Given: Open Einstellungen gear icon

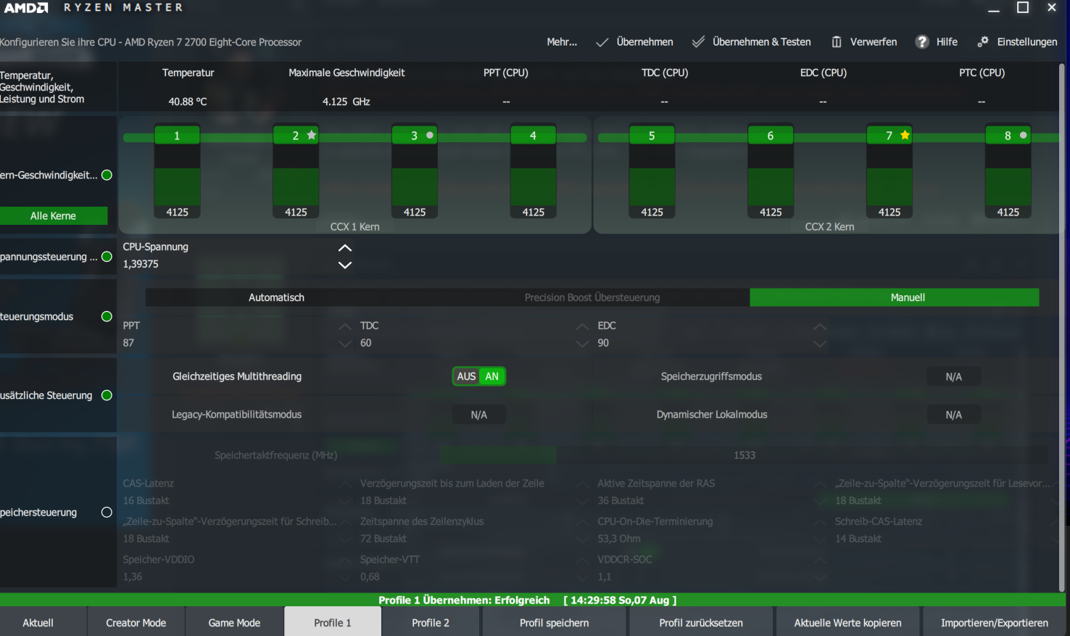Looking at the screenshot, I should (983, 42).
